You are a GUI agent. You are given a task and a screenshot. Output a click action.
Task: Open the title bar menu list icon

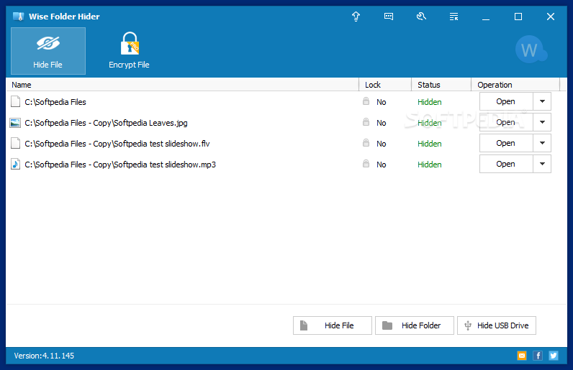pos(454,17)
